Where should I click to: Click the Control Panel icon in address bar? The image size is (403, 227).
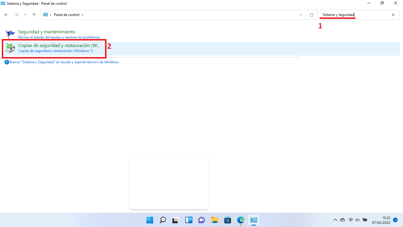45,14
